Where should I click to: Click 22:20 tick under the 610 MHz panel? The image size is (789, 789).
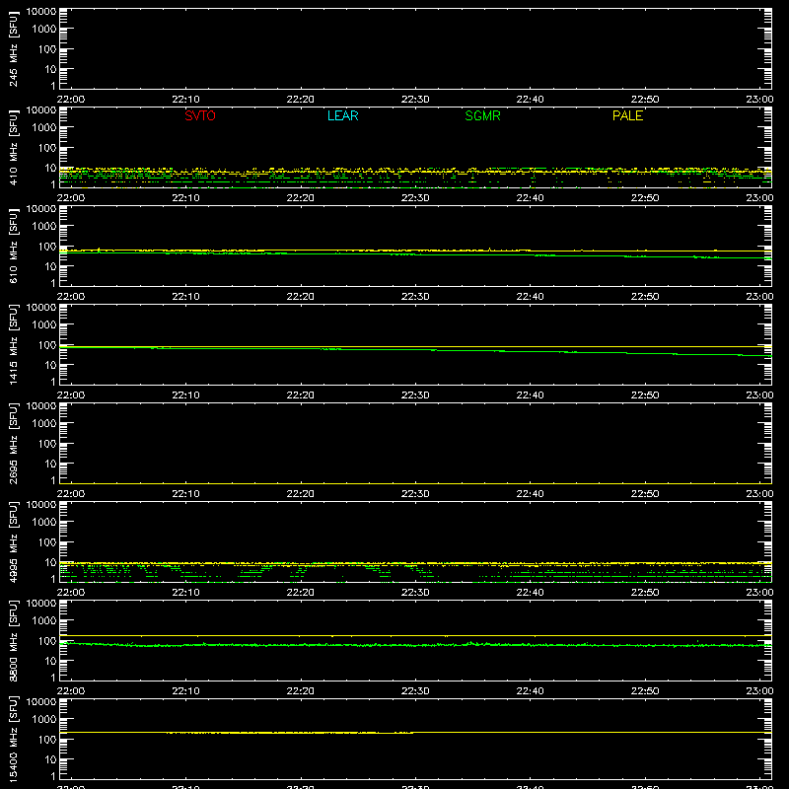pyautogui.click(x=301, y=297)
